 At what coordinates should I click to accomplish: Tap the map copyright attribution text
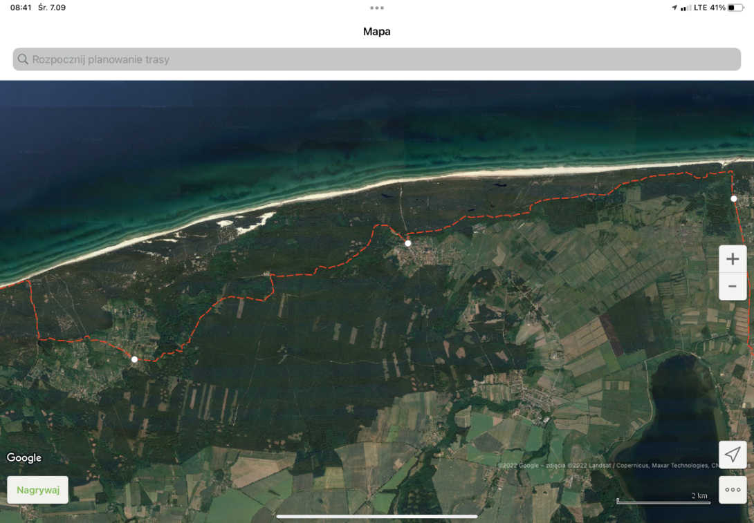[x=608, y=466]
